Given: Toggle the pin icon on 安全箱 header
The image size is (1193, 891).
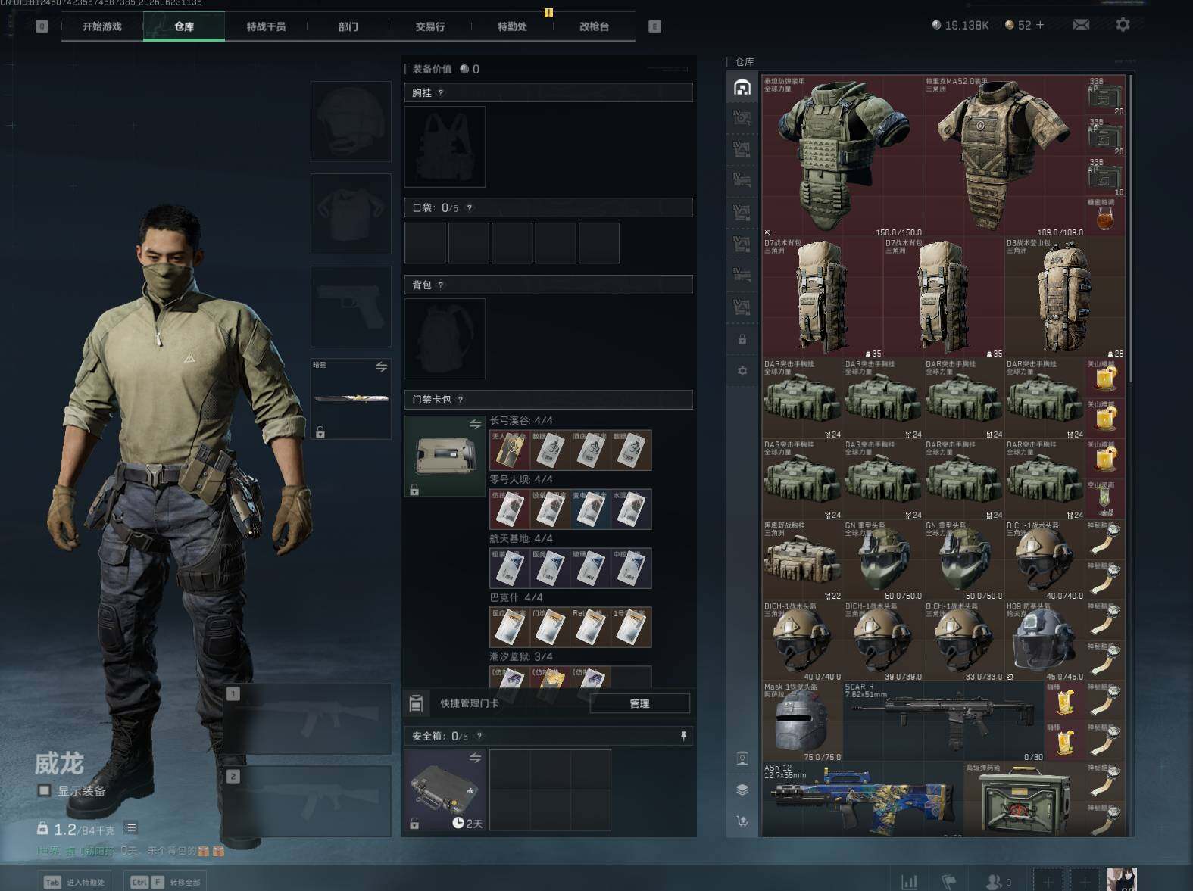Looking at the screenshot, I should [683, 736].
